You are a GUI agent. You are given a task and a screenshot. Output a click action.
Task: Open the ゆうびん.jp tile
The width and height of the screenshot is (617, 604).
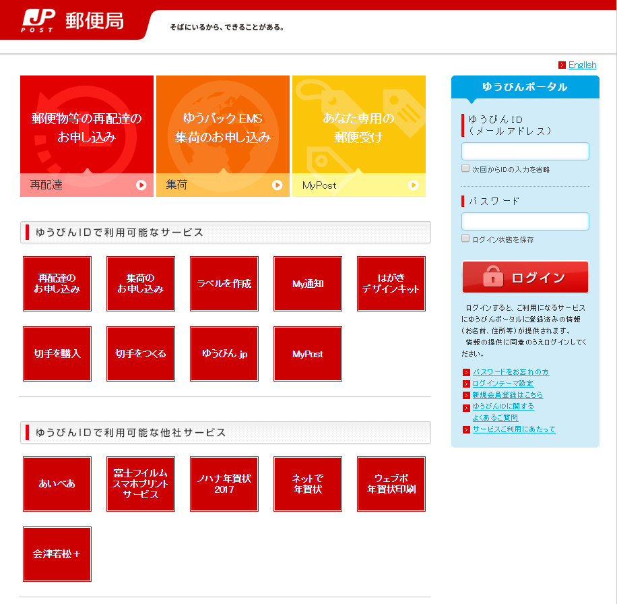click(224, 354)
